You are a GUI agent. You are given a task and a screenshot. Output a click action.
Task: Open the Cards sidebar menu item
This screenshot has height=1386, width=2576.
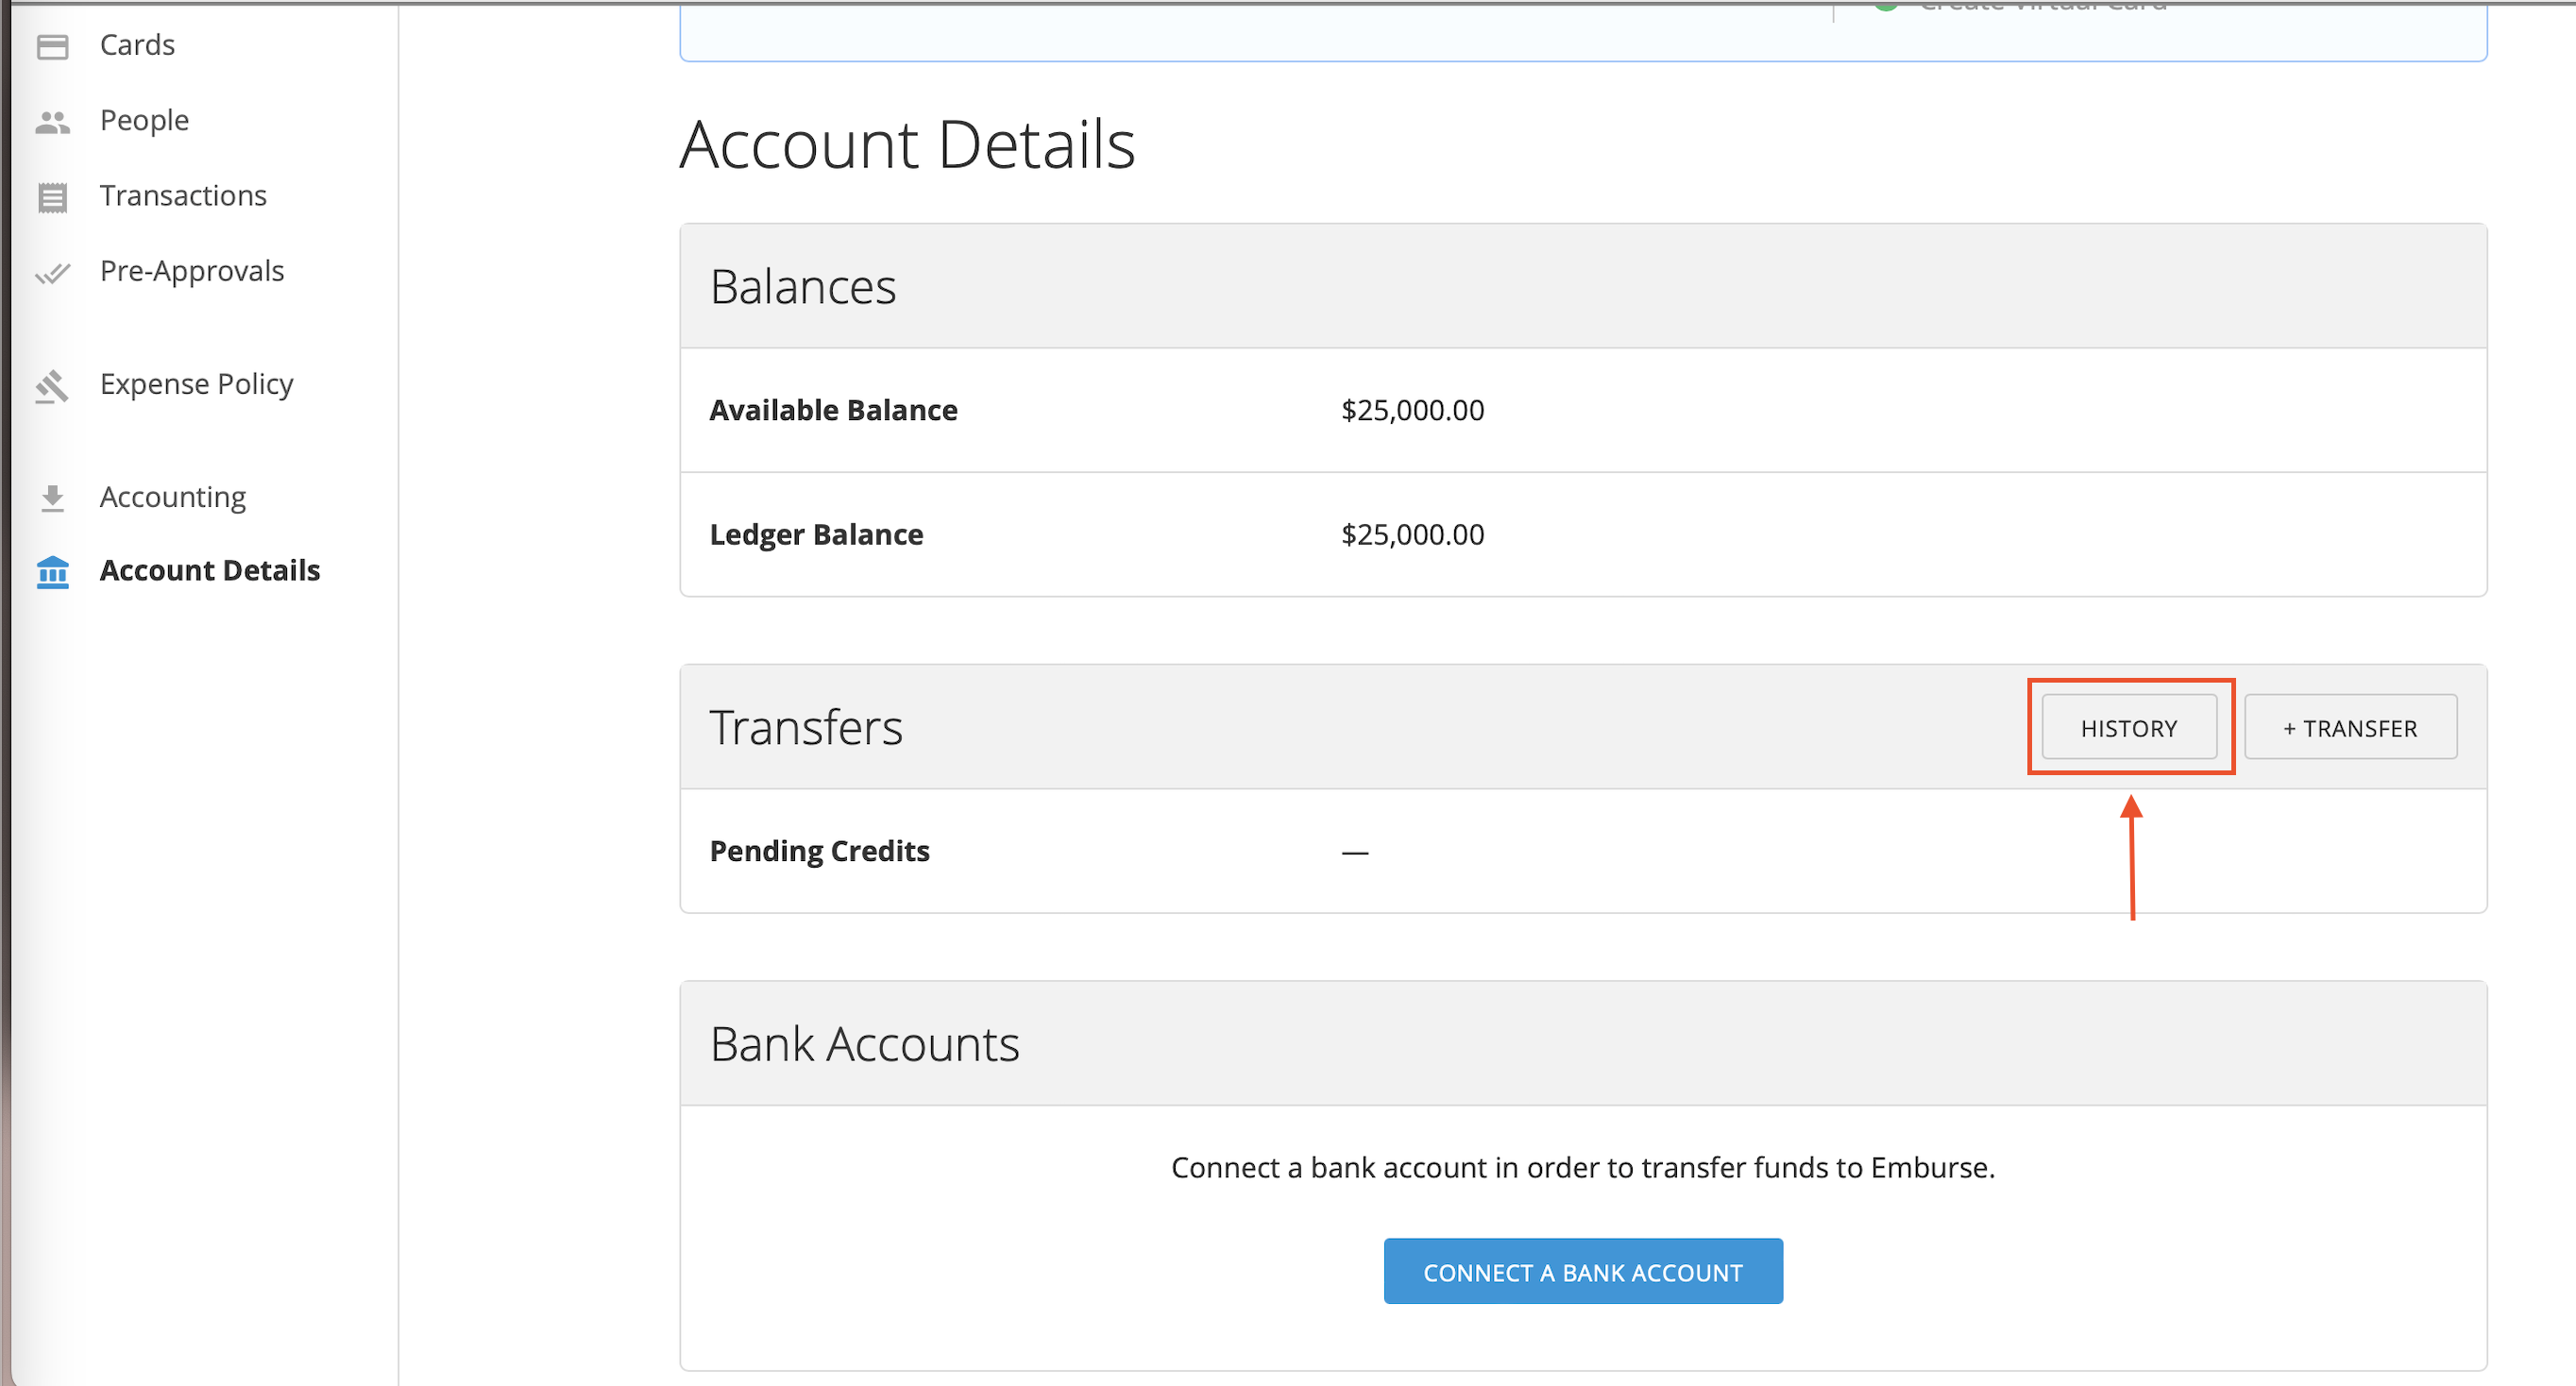coord(137,45)
